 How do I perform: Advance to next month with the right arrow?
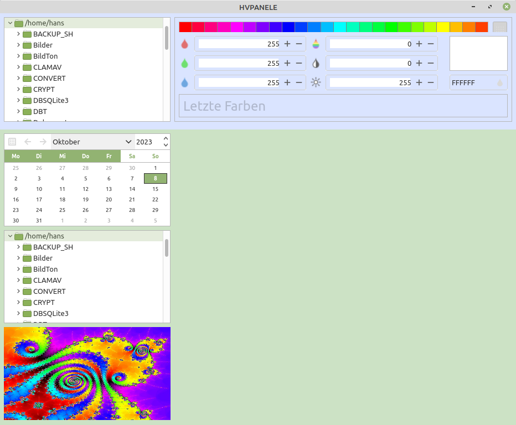43,142
